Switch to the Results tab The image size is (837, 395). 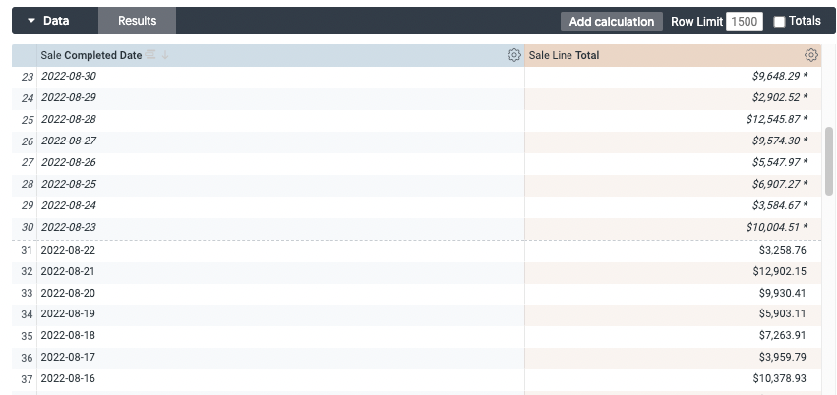click(x=137, y=21)
